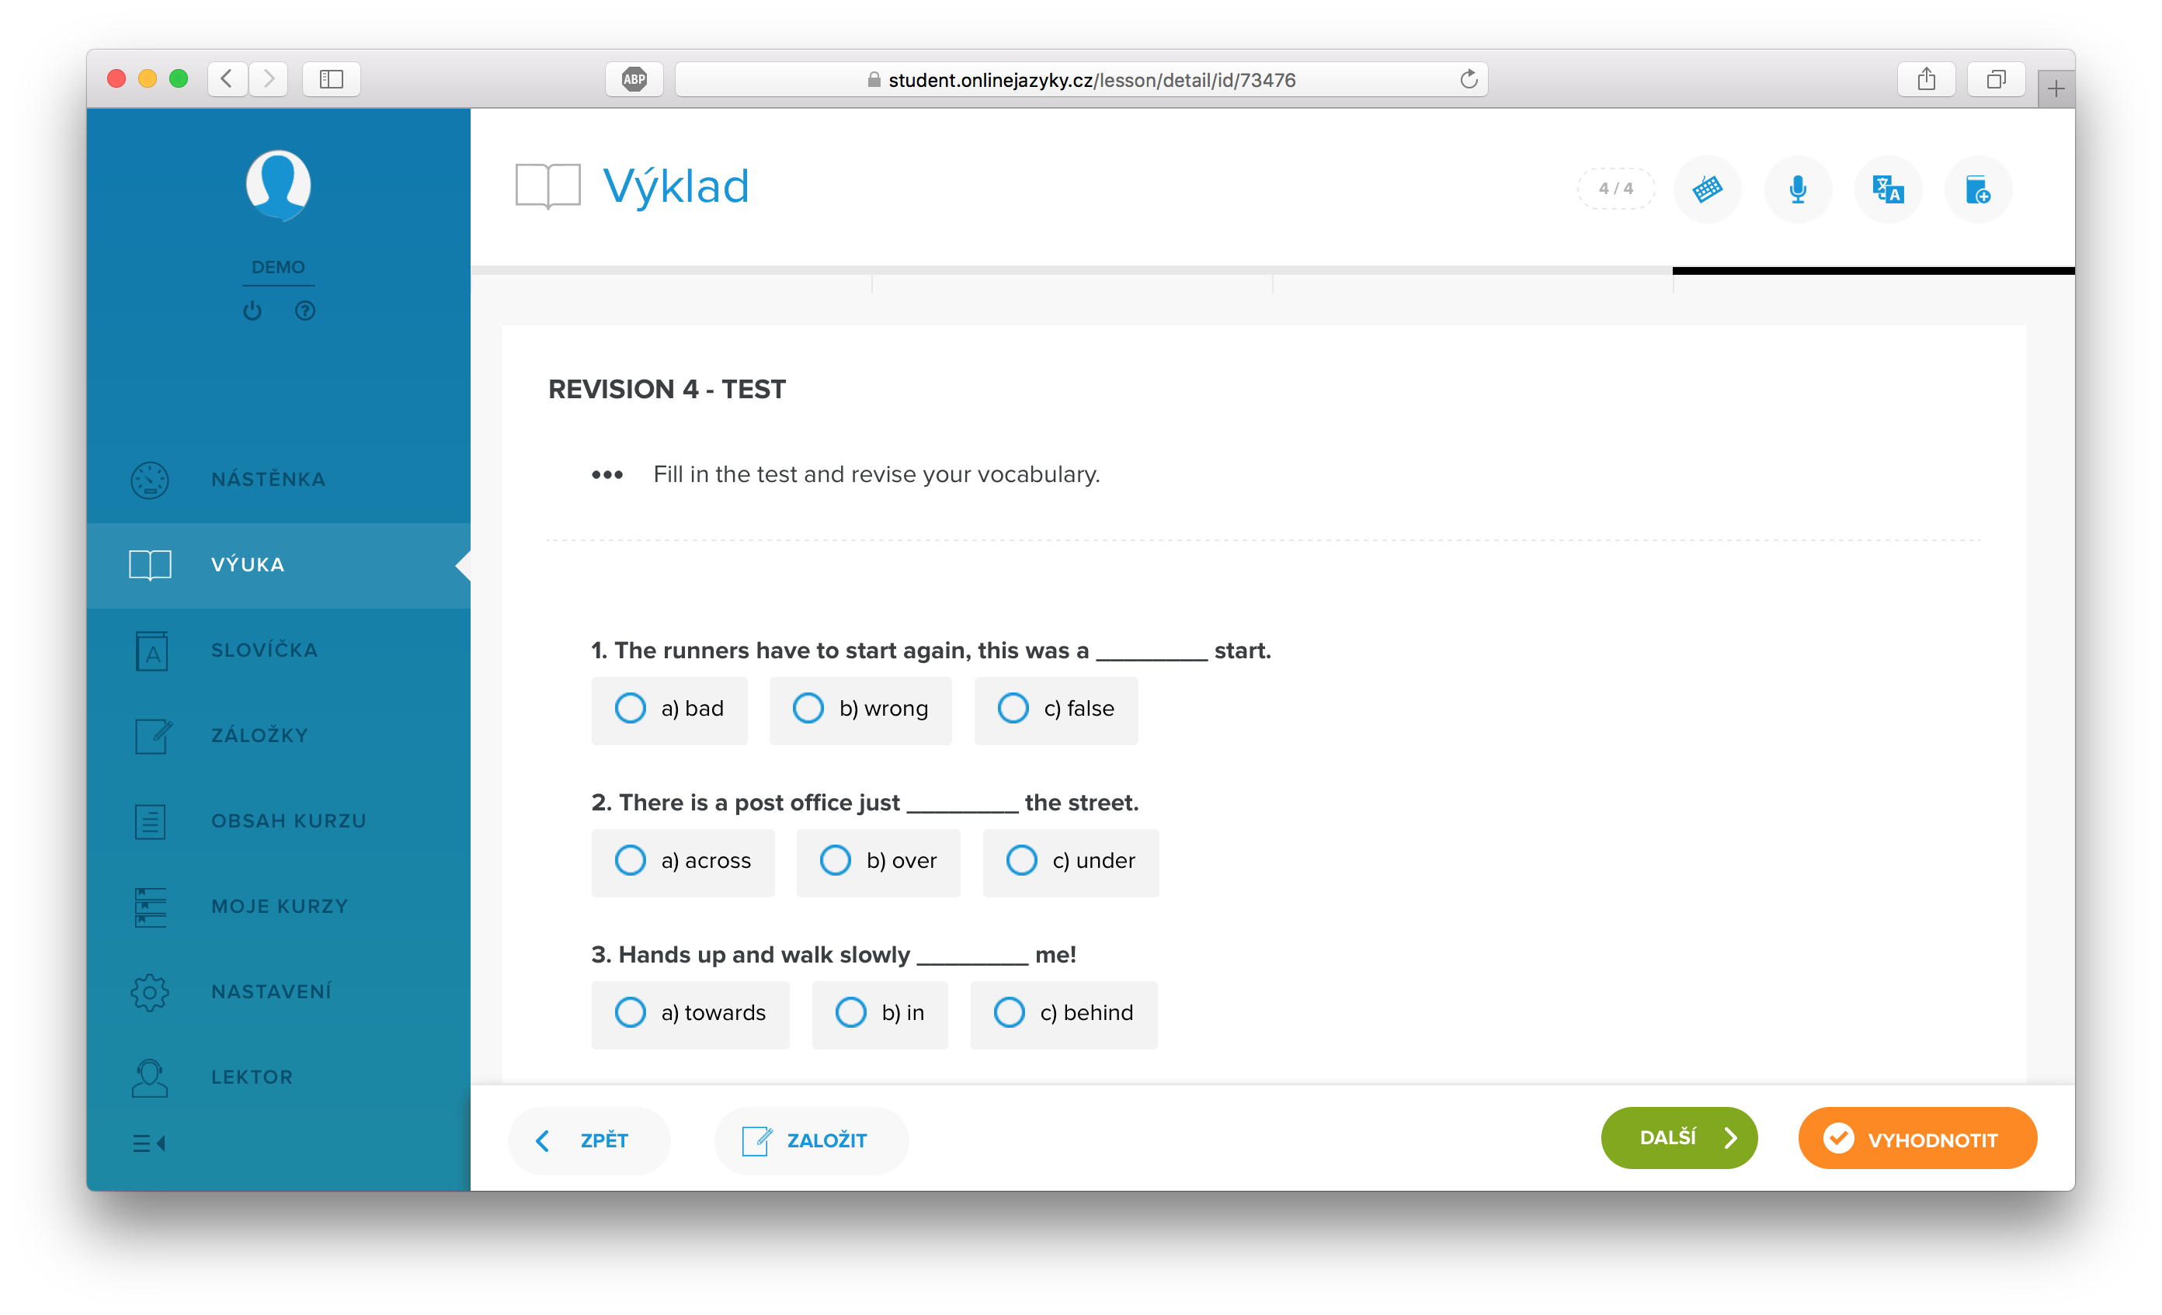Click the microphone recording icon
This screenshot has width=2162, height=1315.
coord(1797,189)
